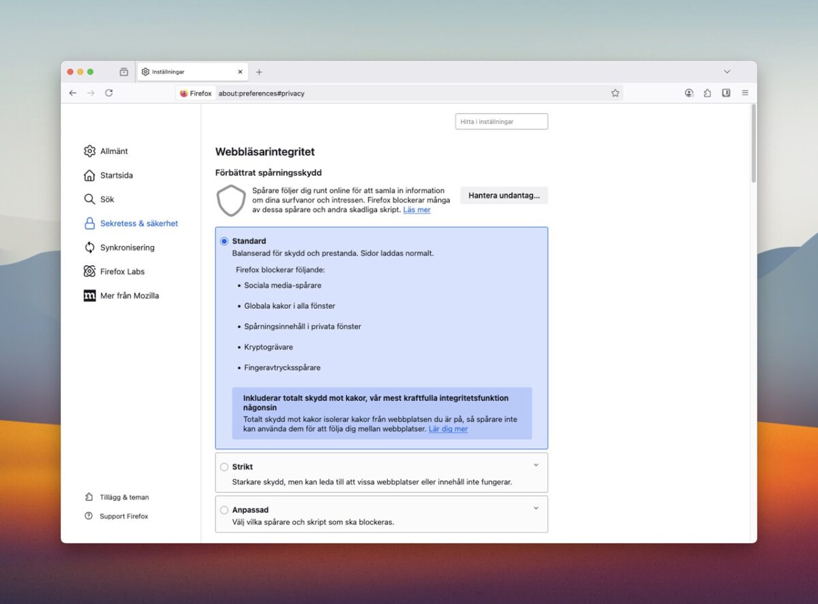
Task: Click the Firefox account profile icon
Action: pos(689,93)
